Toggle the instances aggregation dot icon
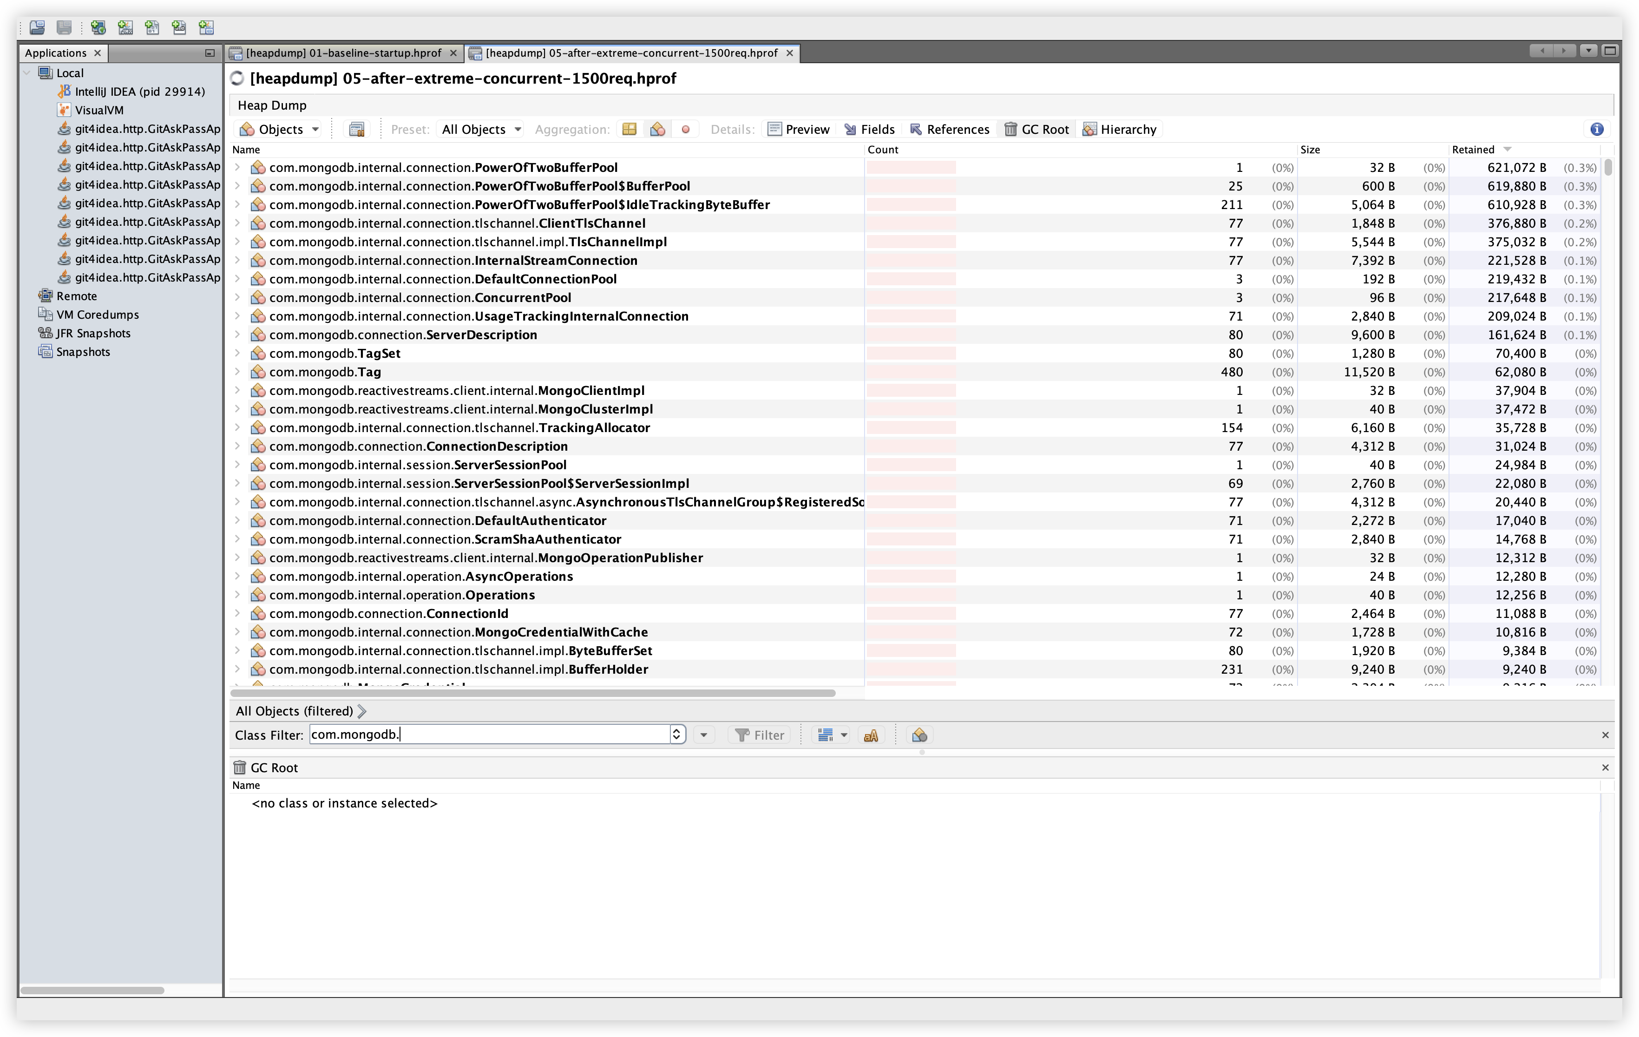1639x1037 pixels. [685, 129]
